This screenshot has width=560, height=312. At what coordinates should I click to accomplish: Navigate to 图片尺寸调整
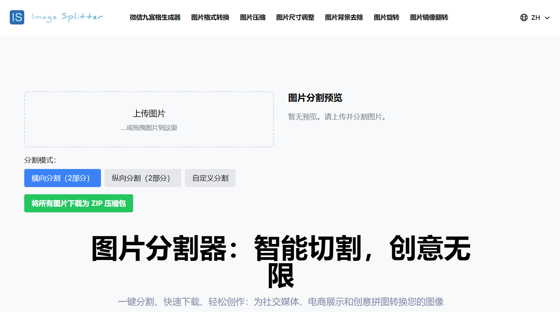[295, 17]
